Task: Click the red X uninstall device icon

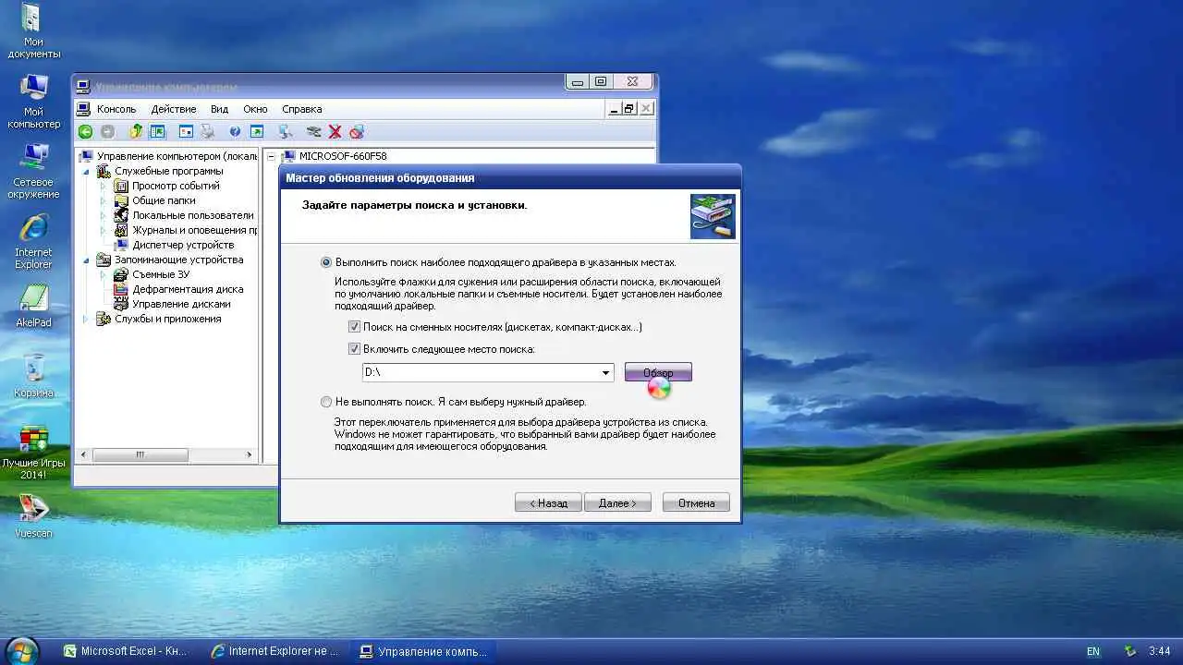Action: (335, 132)
